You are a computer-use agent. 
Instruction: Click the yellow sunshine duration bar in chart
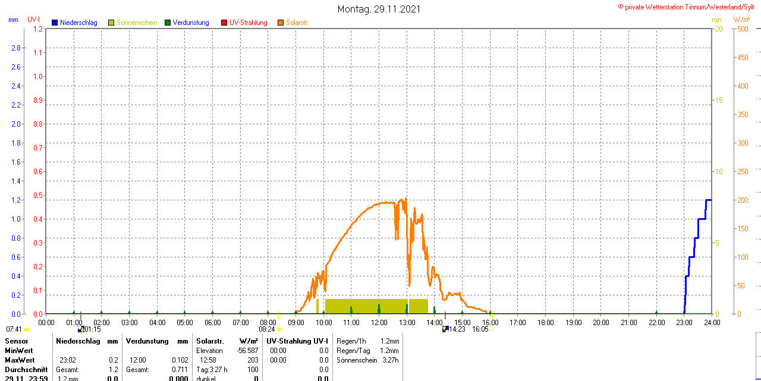366,306
